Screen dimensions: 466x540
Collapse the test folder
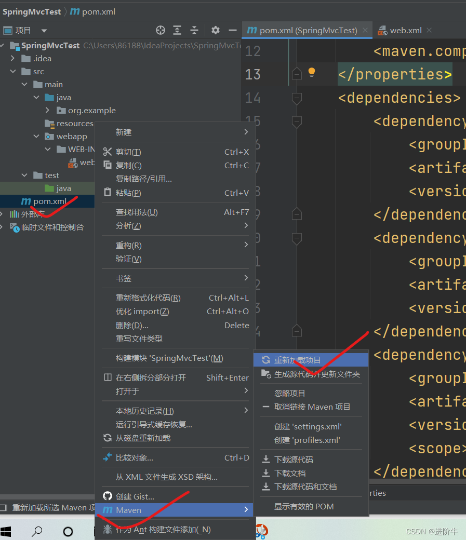[x=24, y=176]
